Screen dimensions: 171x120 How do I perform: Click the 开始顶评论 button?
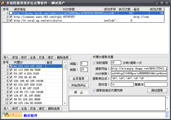pyautogui.click(x=79, y=86)
